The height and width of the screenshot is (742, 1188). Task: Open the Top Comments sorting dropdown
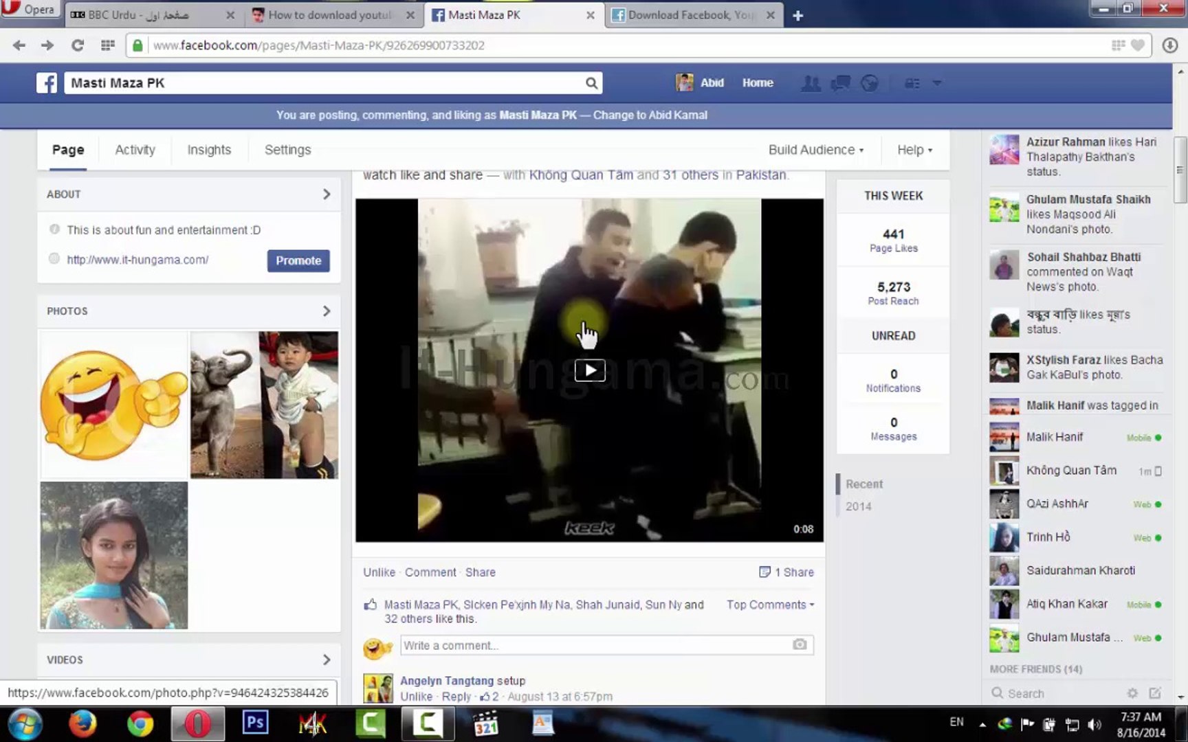pos(769,605)
